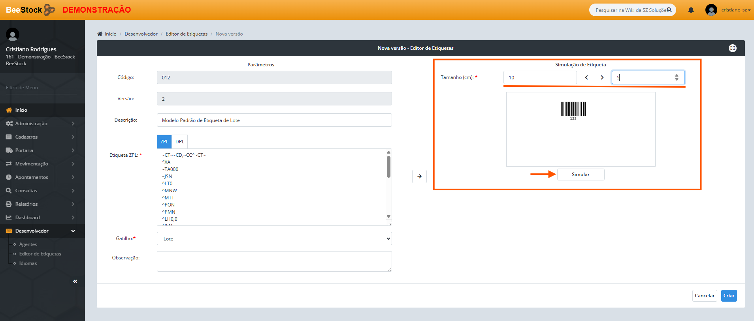The image size is (754, 321).
Task: Switch to the DPL tab
Action: tap(180, 142)
